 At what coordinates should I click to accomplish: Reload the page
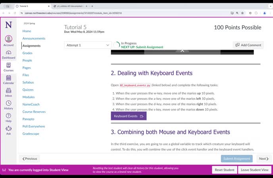point(15,13)
